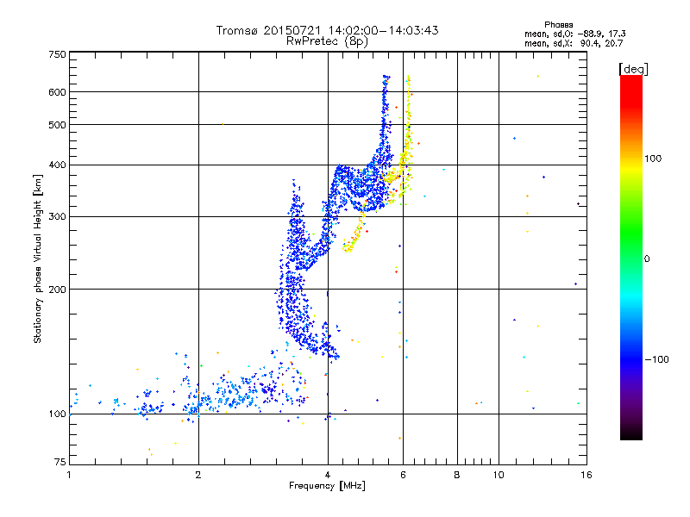The height and width of the screenshot is (517, 690).
Task: Click the '200' y-axis tick label
Action: (x=57, y=290)
